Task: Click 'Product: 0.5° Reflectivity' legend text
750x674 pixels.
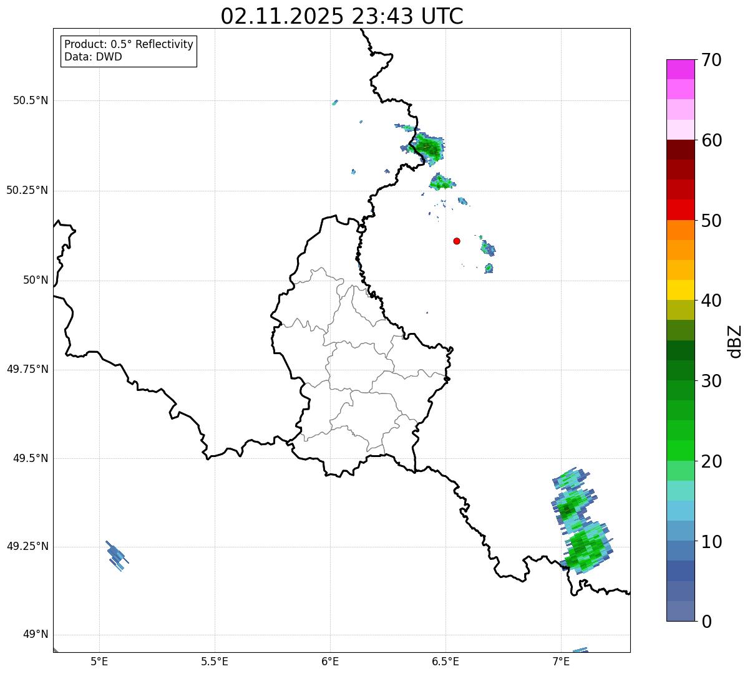Action: (x=129, y=44)
